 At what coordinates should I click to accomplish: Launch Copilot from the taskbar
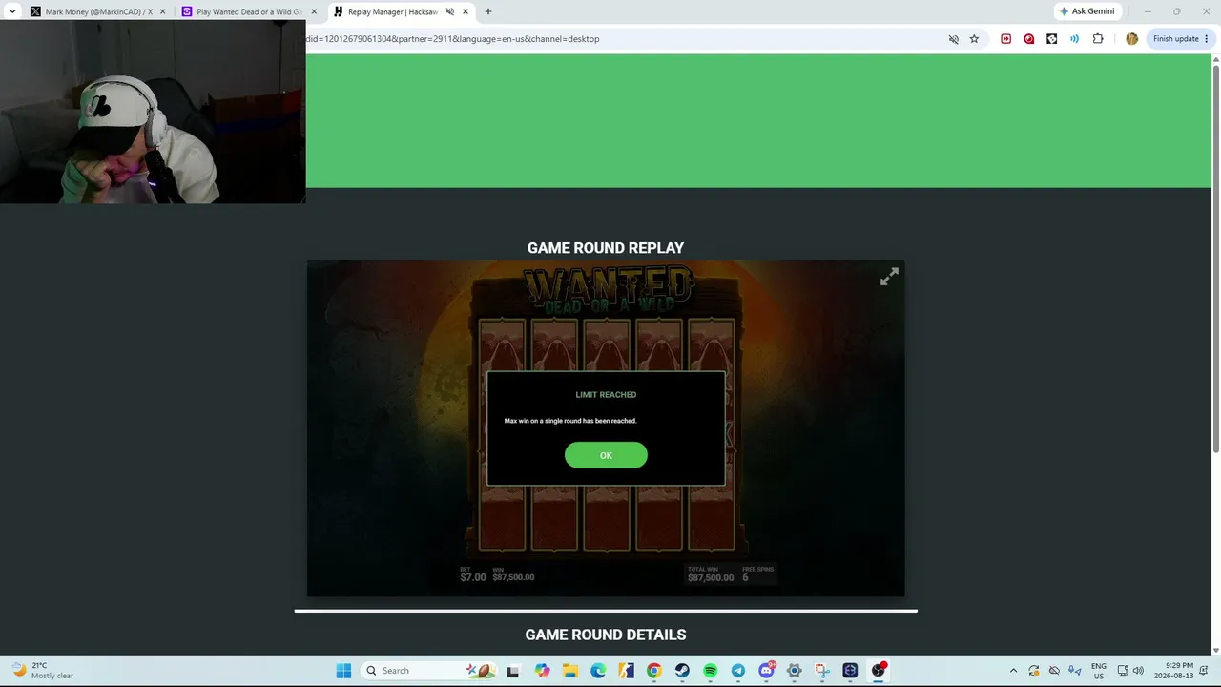(x=543, y=671)
